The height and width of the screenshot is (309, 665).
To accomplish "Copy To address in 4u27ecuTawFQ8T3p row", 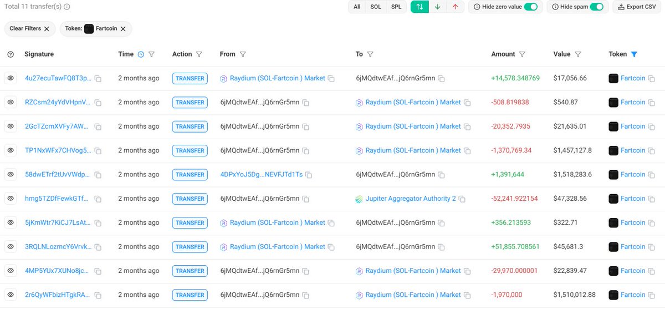I will pyautogui.click(x=442, y=79).
